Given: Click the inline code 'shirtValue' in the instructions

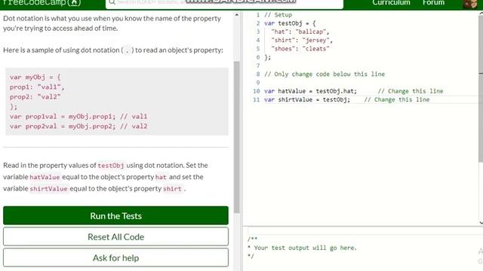Looking at the screenshot, I should 48,189.
